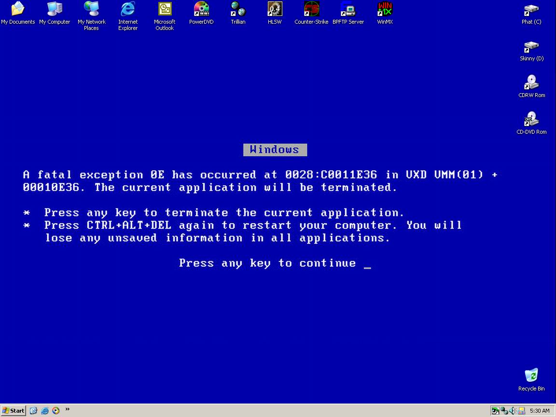556x417 pixels.
Task: Click the 5:30 AM taskbar clock
Action: click(540, 411)
